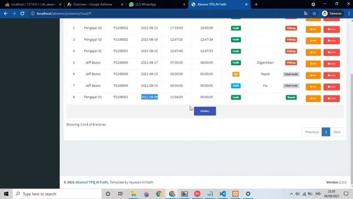The image size is (353, 199).
Task: Delete Jeff Bezos Rapat entry
Action: pyautogui.click(x=331, y=75)
